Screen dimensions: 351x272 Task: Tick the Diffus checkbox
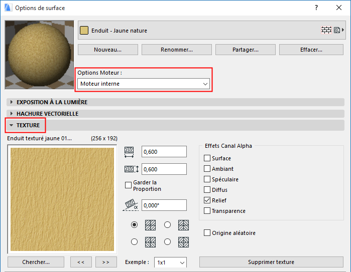pyautogui.click(x=207, y=189)
